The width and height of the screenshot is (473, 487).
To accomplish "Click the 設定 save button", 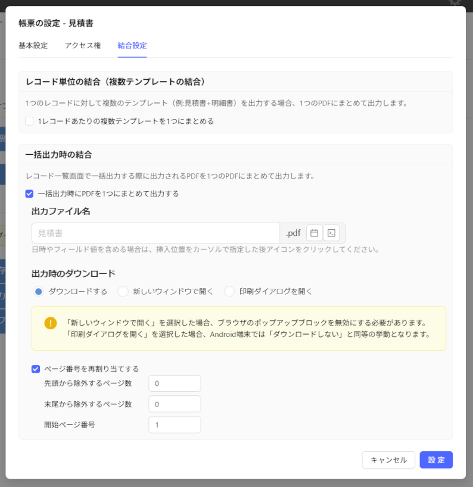I will click(436, 460).
